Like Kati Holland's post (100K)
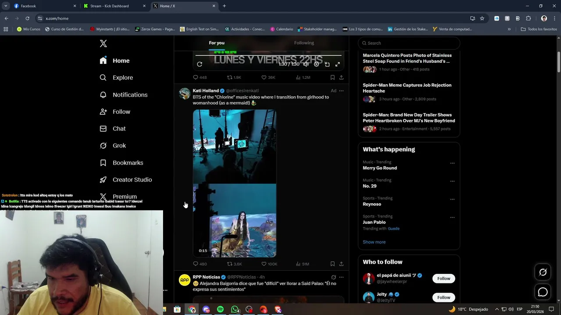The height and width of the screenshot is (315, 561). point(269,264)
